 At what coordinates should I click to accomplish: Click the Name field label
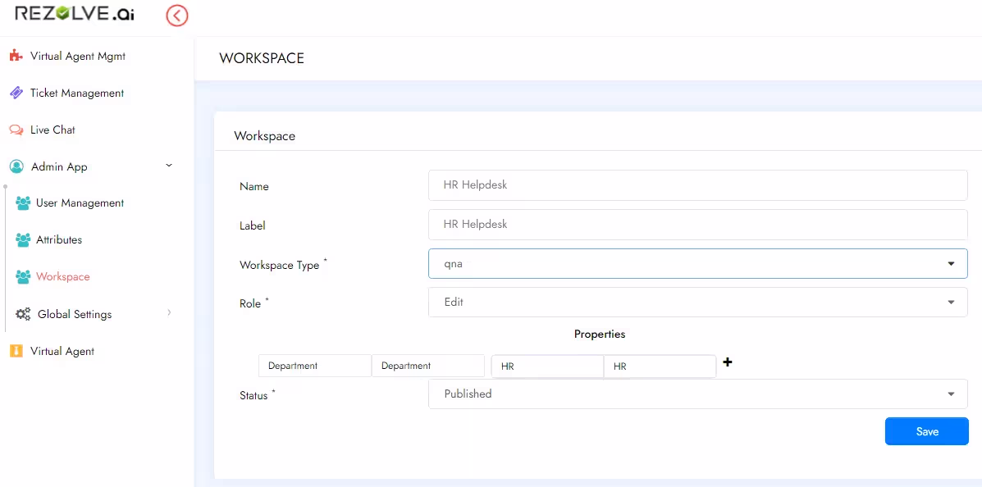[x=254, y=187]
